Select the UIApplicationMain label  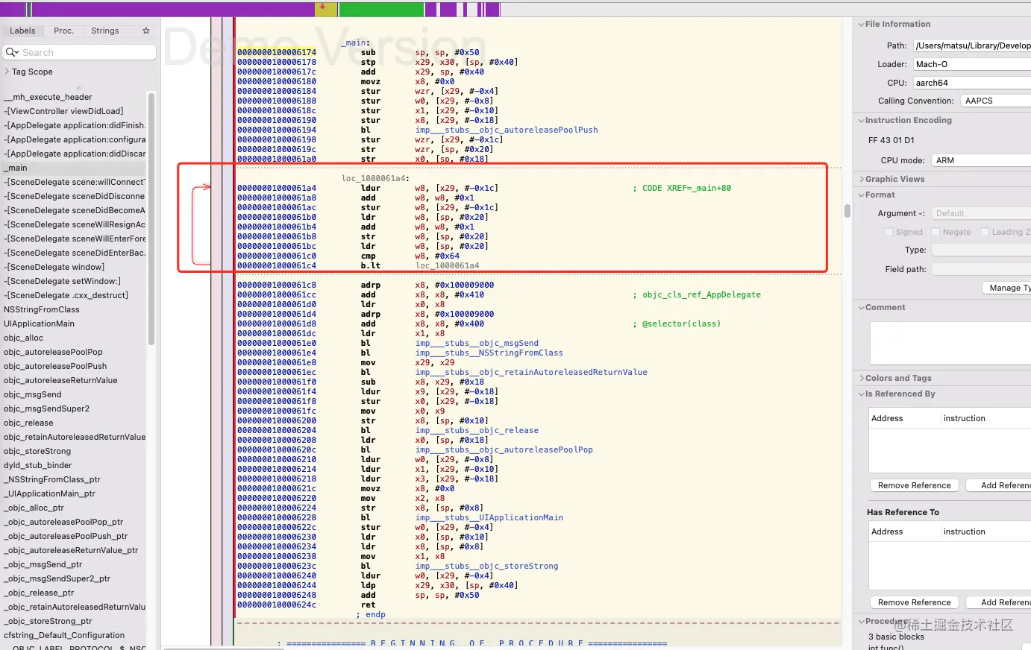tap(40, 324)
